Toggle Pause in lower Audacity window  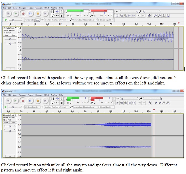[30, 101]
